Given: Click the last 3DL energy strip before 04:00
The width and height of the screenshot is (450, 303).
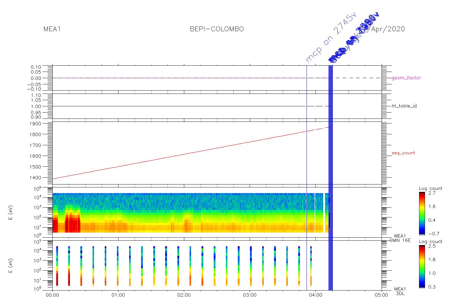Looking at the screenshot, I should [311, 266].
